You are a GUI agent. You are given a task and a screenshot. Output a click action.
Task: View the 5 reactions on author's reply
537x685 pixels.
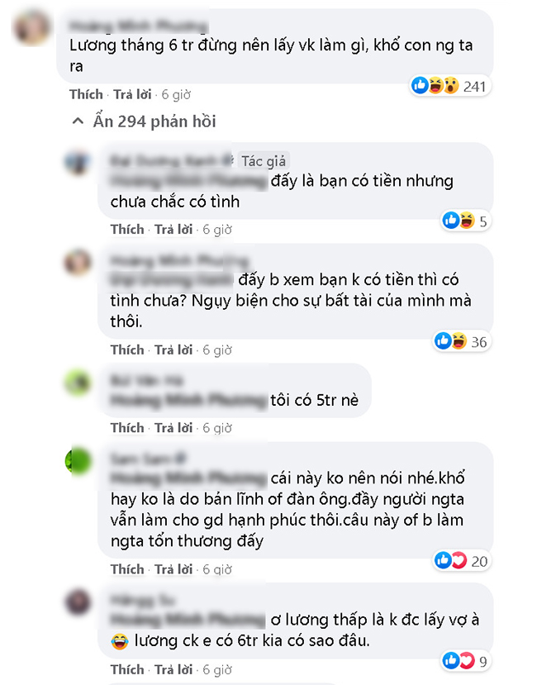click(466, 221)
